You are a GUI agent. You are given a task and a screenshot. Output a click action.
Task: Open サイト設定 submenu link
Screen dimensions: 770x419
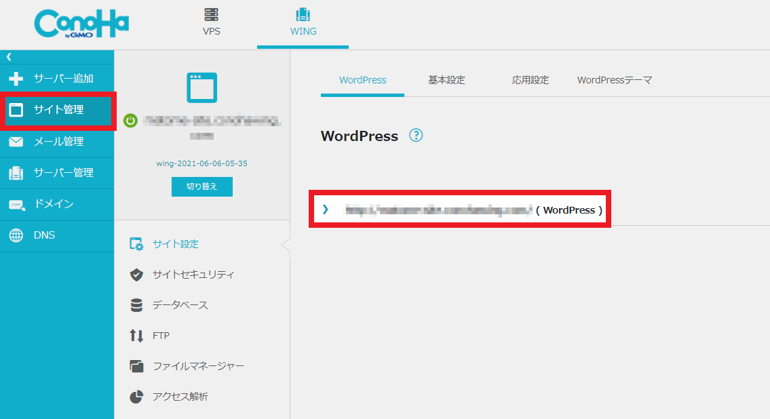tap(175, 244)
